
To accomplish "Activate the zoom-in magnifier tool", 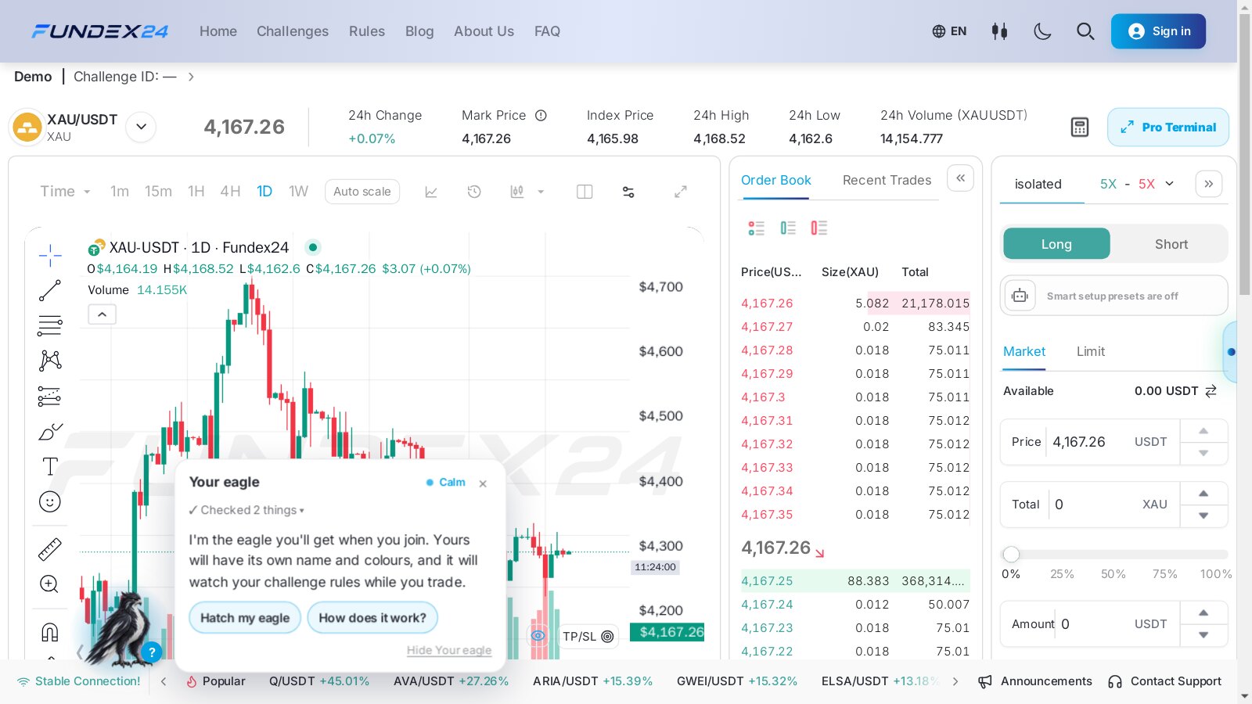I will coord(49,584).
